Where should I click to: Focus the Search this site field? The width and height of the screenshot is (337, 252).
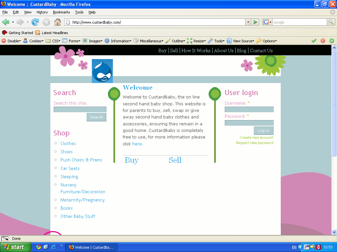[80, 110]
